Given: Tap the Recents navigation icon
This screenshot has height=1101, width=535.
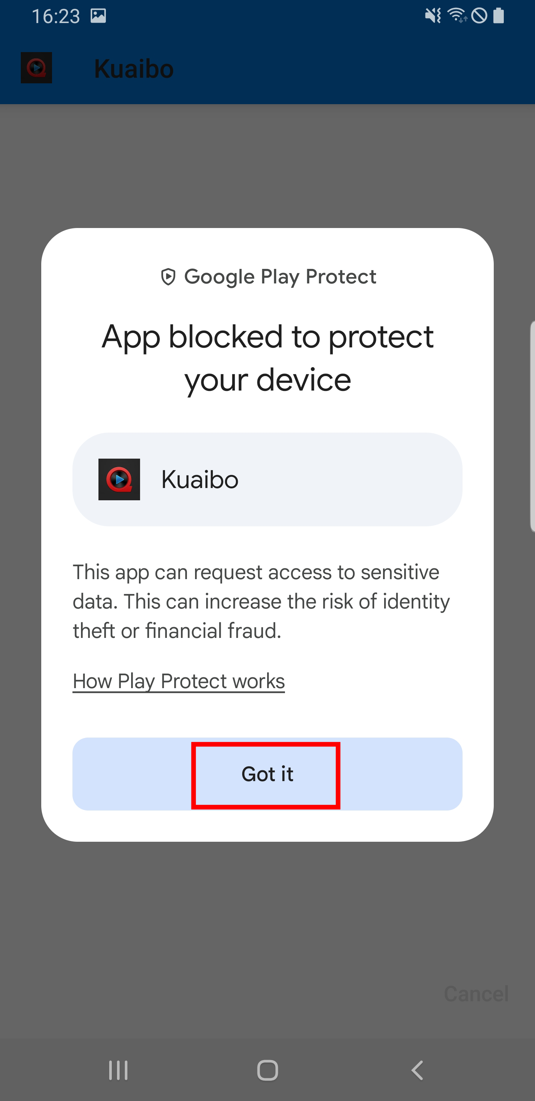Looking at the screenshot, I should click(118, 1070).
